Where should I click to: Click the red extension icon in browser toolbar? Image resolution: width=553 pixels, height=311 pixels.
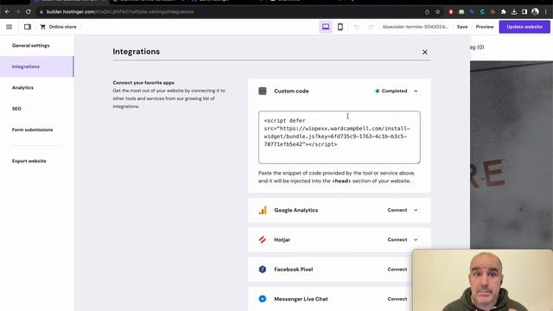(x=451, y=11)
